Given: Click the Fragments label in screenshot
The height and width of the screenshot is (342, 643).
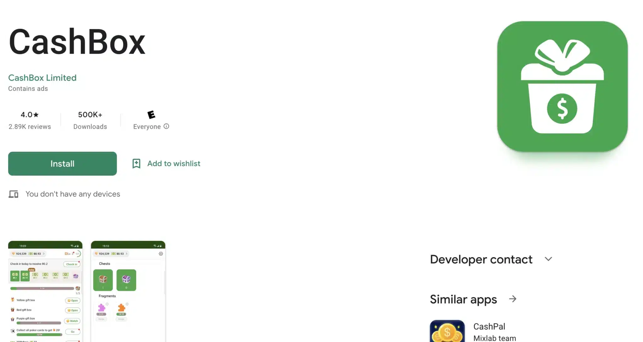Looking at the screenshot, I should click(x=107, y=296).
